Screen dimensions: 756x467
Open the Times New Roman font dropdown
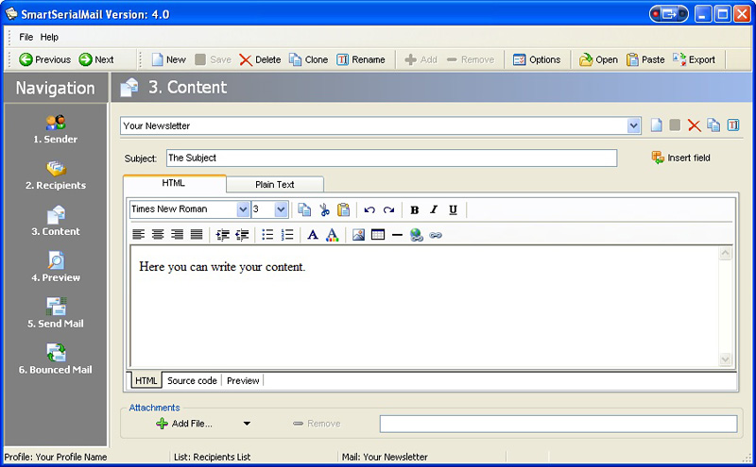[x=243, y=208]
